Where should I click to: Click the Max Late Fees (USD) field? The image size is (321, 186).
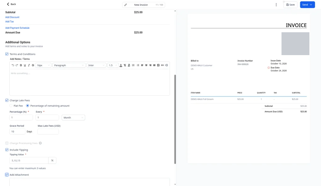pos(48,132)
